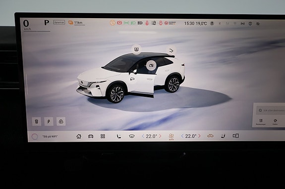
Task: Tap the 0 km/h speed readout
Action: coord(27,25)
